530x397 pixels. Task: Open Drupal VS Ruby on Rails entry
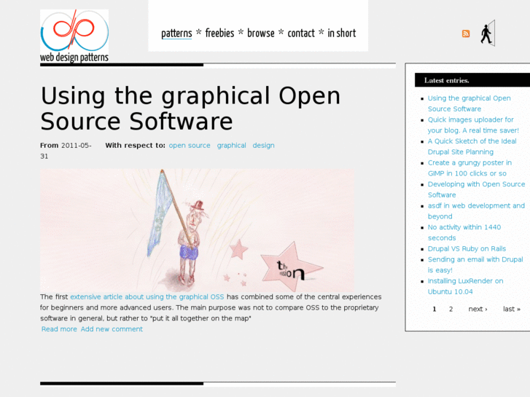[x=467, y=248]
